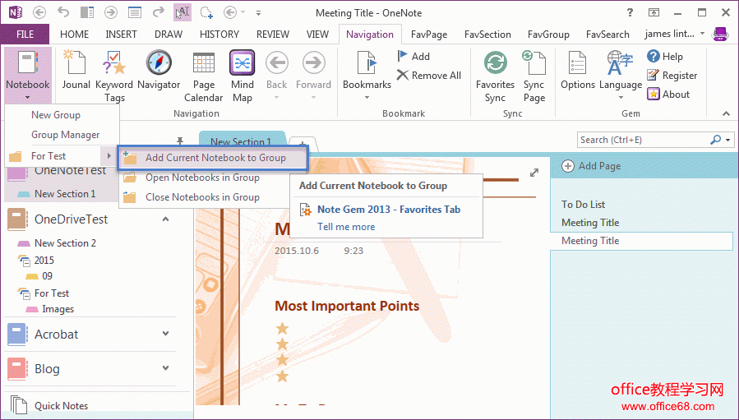Open the quick access toolbar customize dropdown

tap(258, 12)
